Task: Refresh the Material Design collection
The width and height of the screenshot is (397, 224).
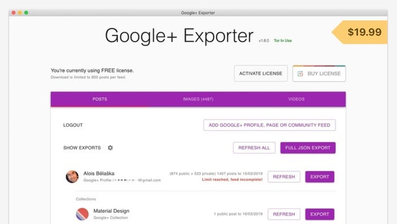Action: point(284,214)
